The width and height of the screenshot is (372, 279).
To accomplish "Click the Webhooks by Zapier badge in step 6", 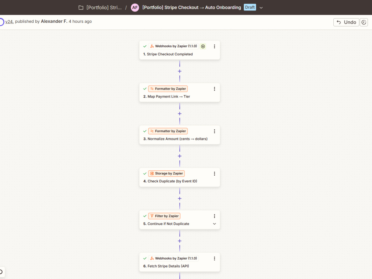I will 173,259.
